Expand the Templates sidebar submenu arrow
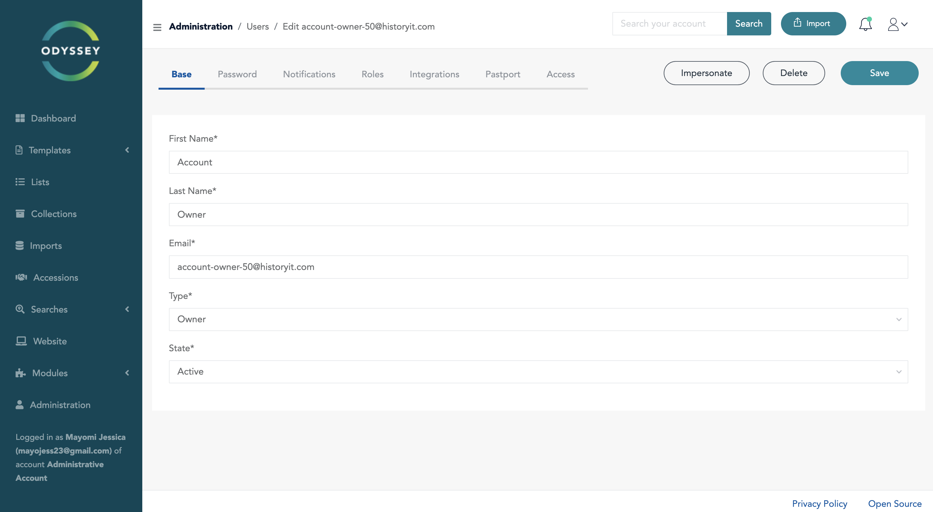 127,150
